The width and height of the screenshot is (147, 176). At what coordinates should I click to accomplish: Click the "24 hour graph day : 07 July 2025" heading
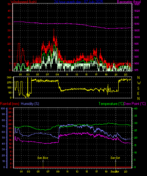pos(79,2)
